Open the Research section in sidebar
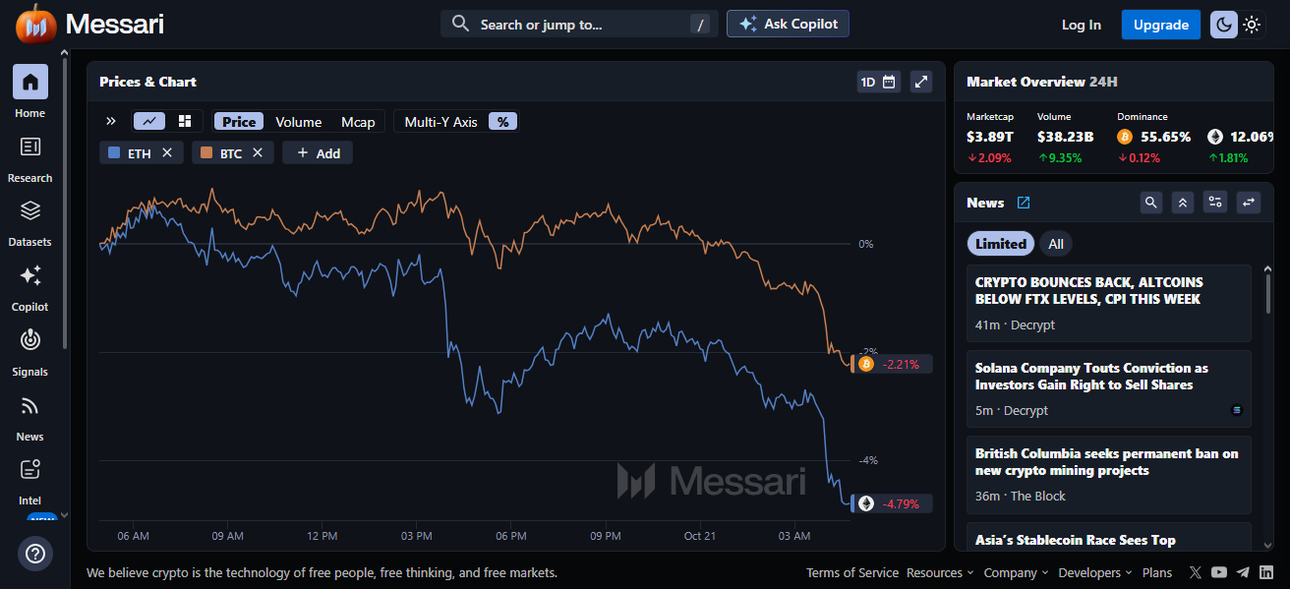Image resolution: width=1290 pixels, height=589 pixels. 29,157
